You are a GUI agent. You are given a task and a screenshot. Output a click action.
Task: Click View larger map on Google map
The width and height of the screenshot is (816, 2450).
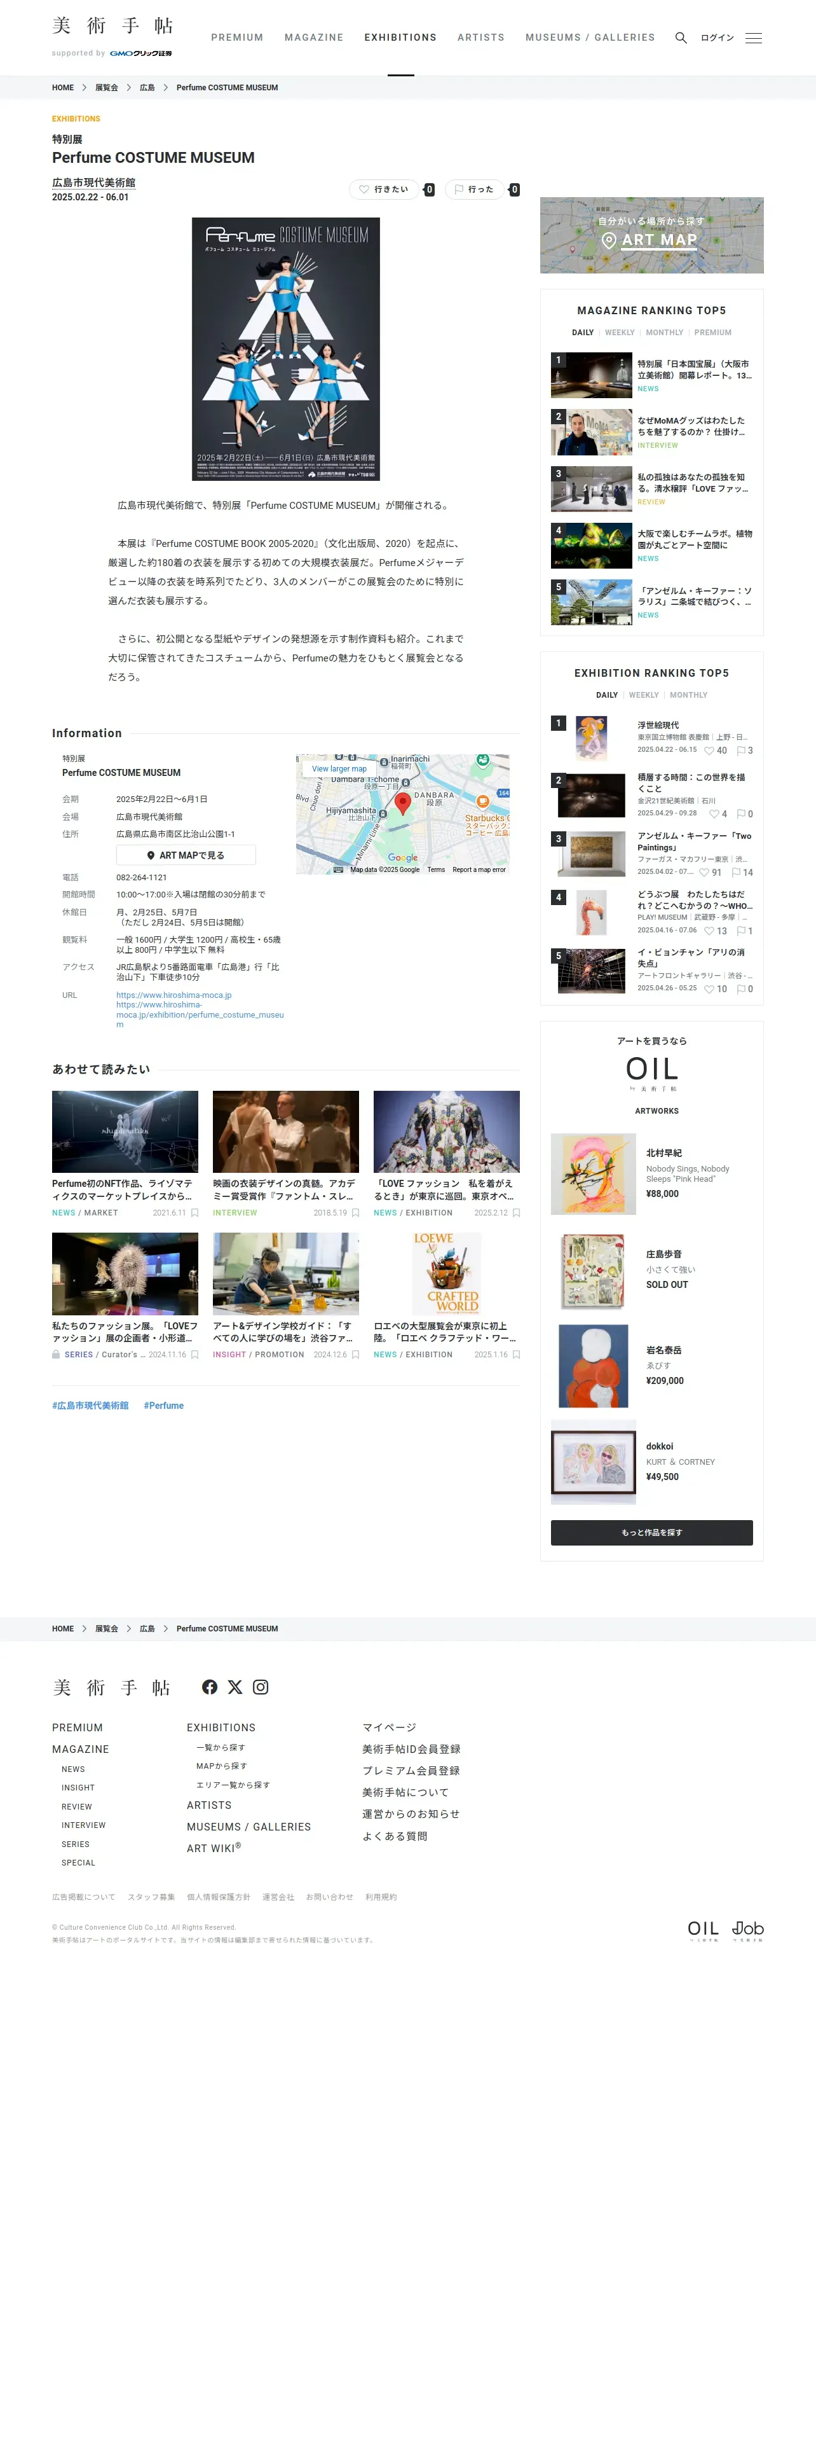click(x=339, y=768)
